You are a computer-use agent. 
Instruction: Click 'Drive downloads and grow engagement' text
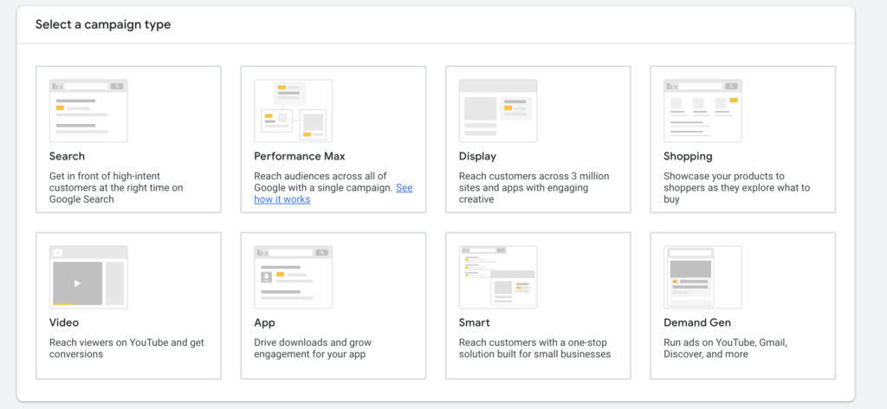click(x=313, y=348)
